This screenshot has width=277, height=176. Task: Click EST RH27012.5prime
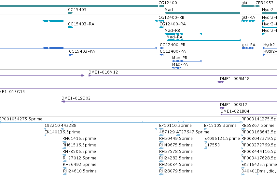[79, 158]
